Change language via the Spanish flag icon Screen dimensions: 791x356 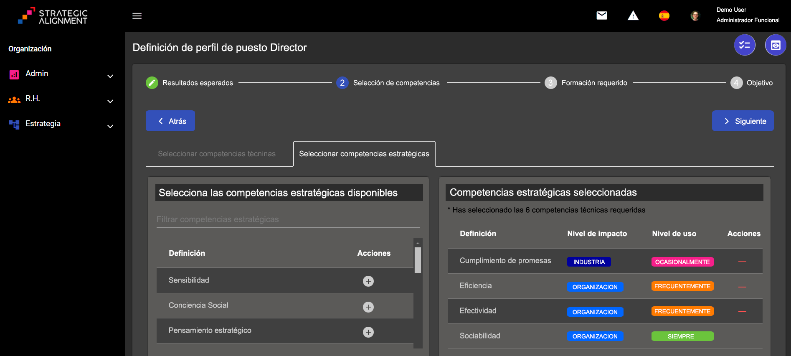tap(664, 16)
